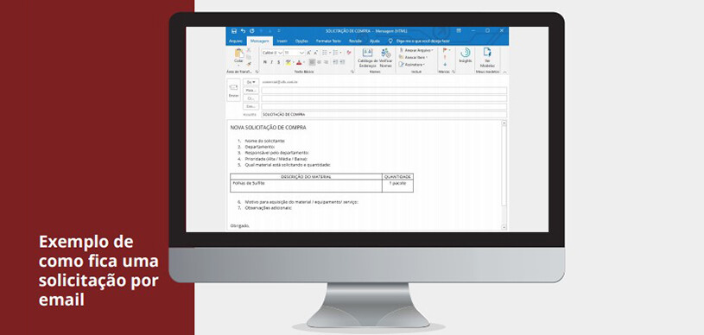Image resolution: width=704 pixels, height=335 pixels.
Task: Mark low importance with down arrow icon
Action: (x=445, y=64)
